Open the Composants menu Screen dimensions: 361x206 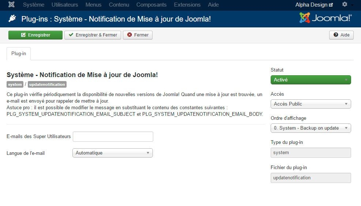151,5
